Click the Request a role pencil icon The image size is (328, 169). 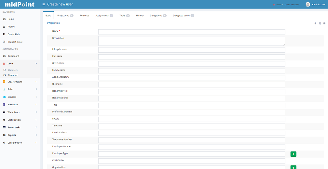click(4, 42)
